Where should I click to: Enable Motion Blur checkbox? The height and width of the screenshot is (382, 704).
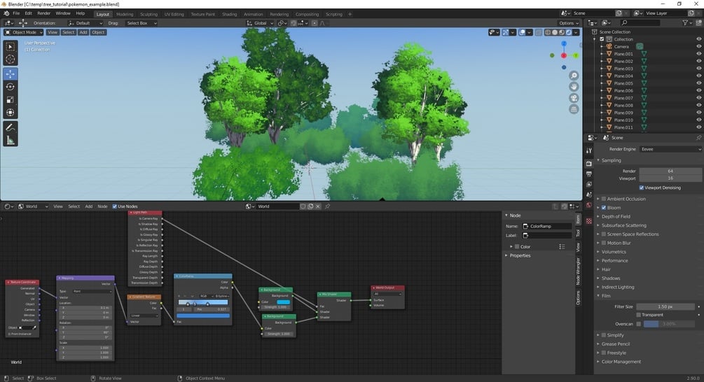tap(604, 243)
